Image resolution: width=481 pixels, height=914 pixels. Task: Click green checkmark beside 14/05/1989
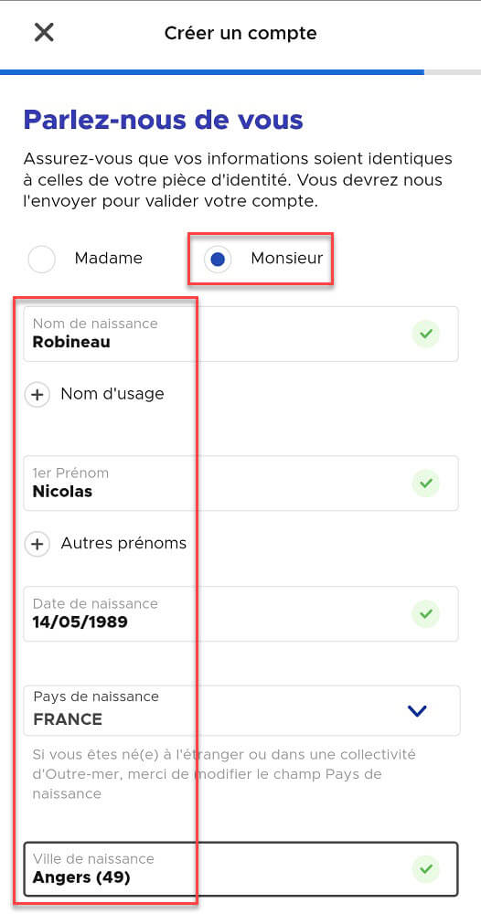(425, 614)
